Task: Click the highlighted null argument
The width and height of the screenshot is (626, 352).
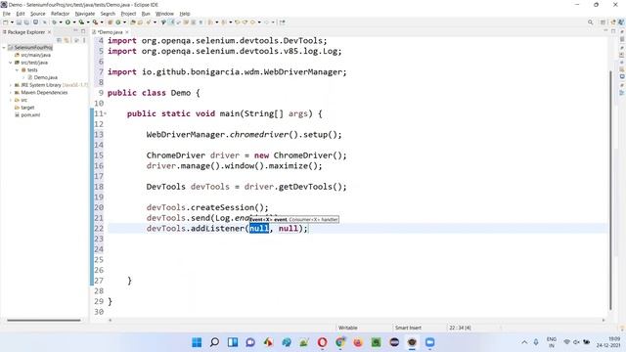Action: pos(259,228)
